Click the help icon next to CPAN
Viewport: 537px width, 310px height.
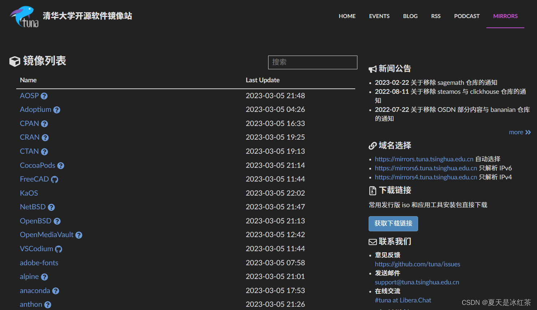(44, 124)
